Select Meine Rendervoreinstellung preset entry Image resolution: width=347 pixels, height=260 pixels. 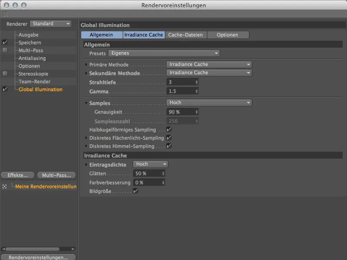(x=46, y=186)
